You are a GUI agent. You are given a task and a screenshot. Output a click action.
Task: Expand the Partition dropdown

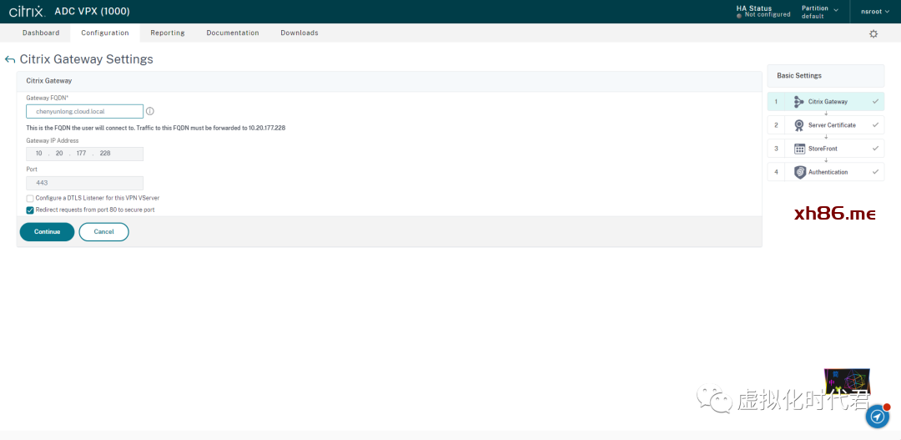(x=820, y=12)
